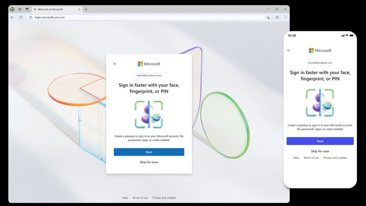View site information lock icon
366x206 pixels.
[x=30, y=17]
